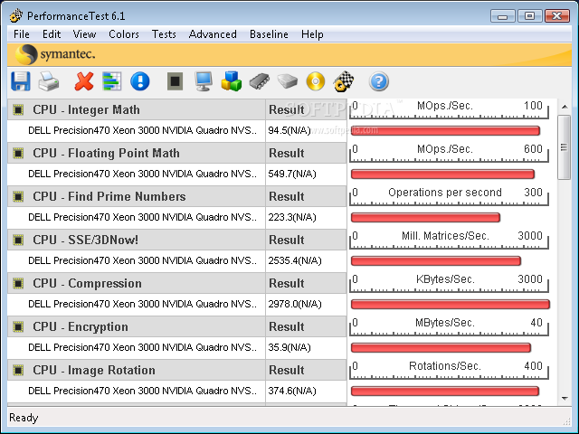The width and height of the screenshot is (579, 434).
Task: Click the 549.7(N/A) result value
Action: click(292, 174)
